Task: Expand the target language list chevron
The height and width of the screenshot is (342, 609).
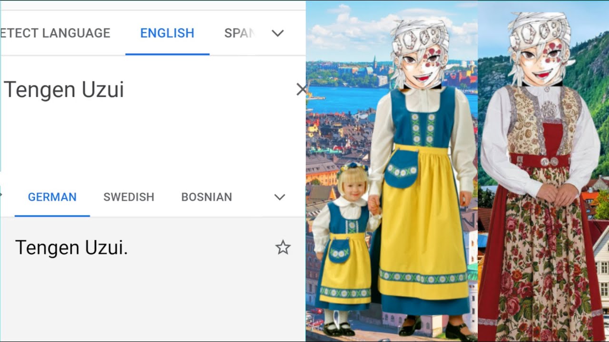Action: pos(280,197)
